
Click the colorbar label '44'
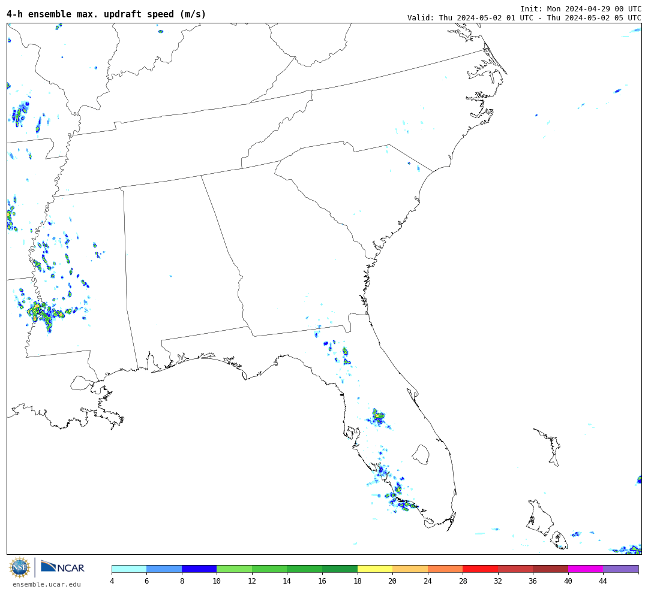tap(603, 581)
